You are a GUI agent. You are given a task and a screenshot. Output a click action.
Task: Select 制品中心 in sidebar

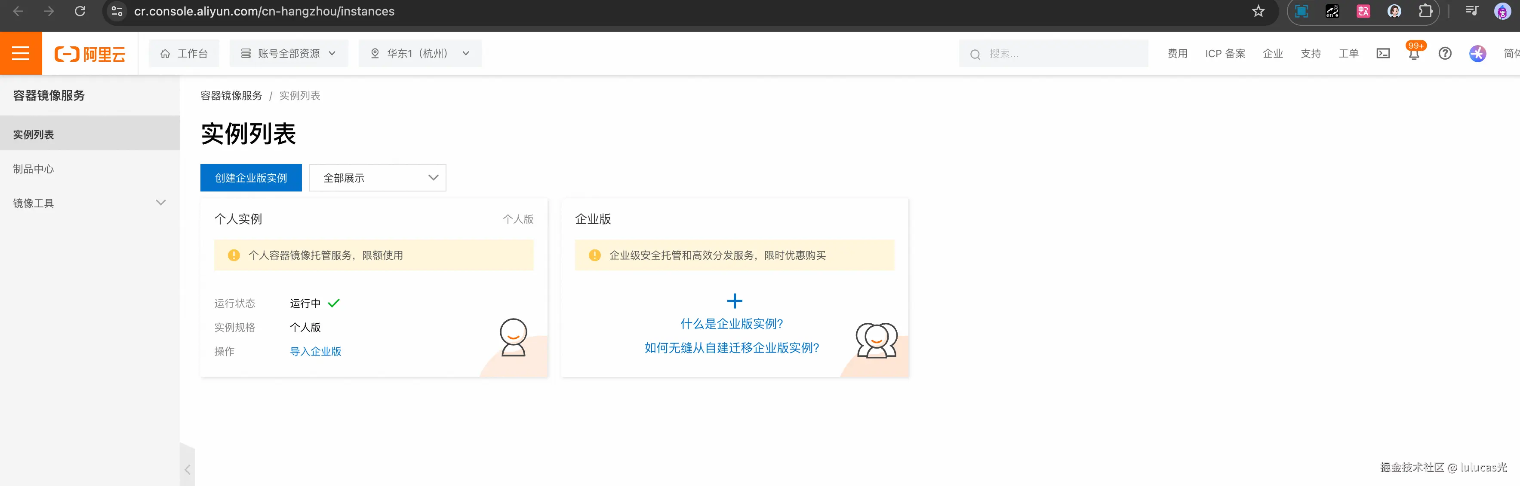point(34,169)
